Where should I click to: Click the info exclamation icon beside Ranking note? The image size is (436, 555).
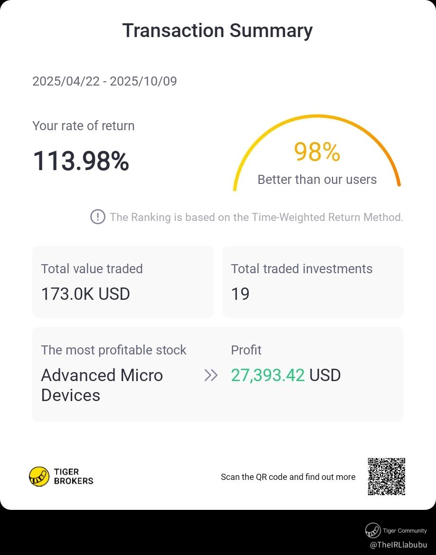point(98,217)
